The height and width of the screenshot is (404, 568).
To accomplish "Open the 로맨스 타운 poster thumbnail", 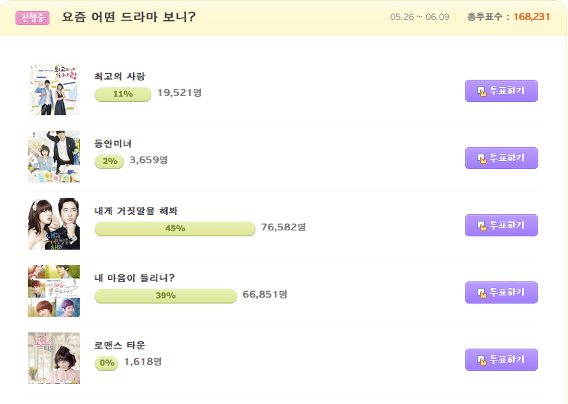I will tap(54, 358).
